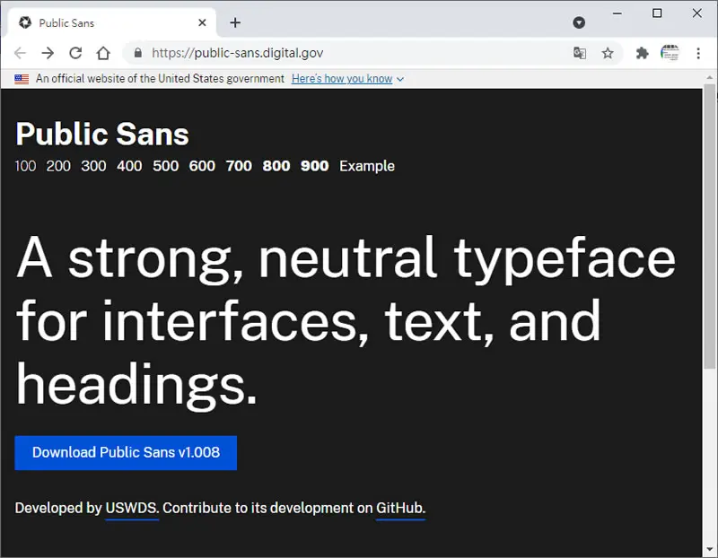Open the tab search dropdown arrow

point(579,22)
